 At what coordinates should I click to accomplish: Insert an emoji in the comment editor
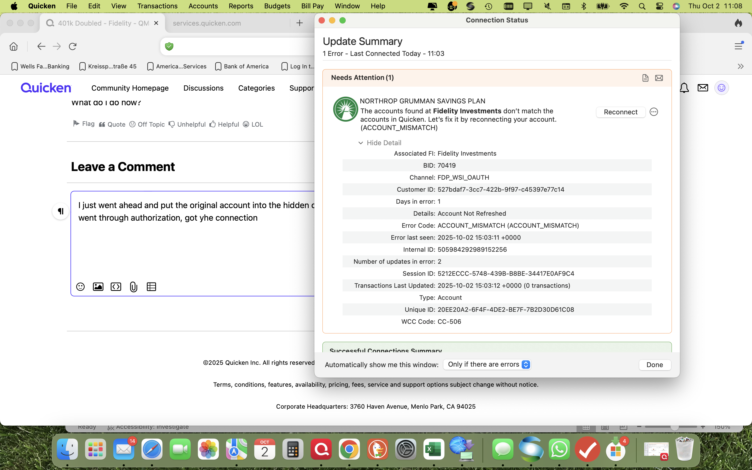click(x=80, y=287)
